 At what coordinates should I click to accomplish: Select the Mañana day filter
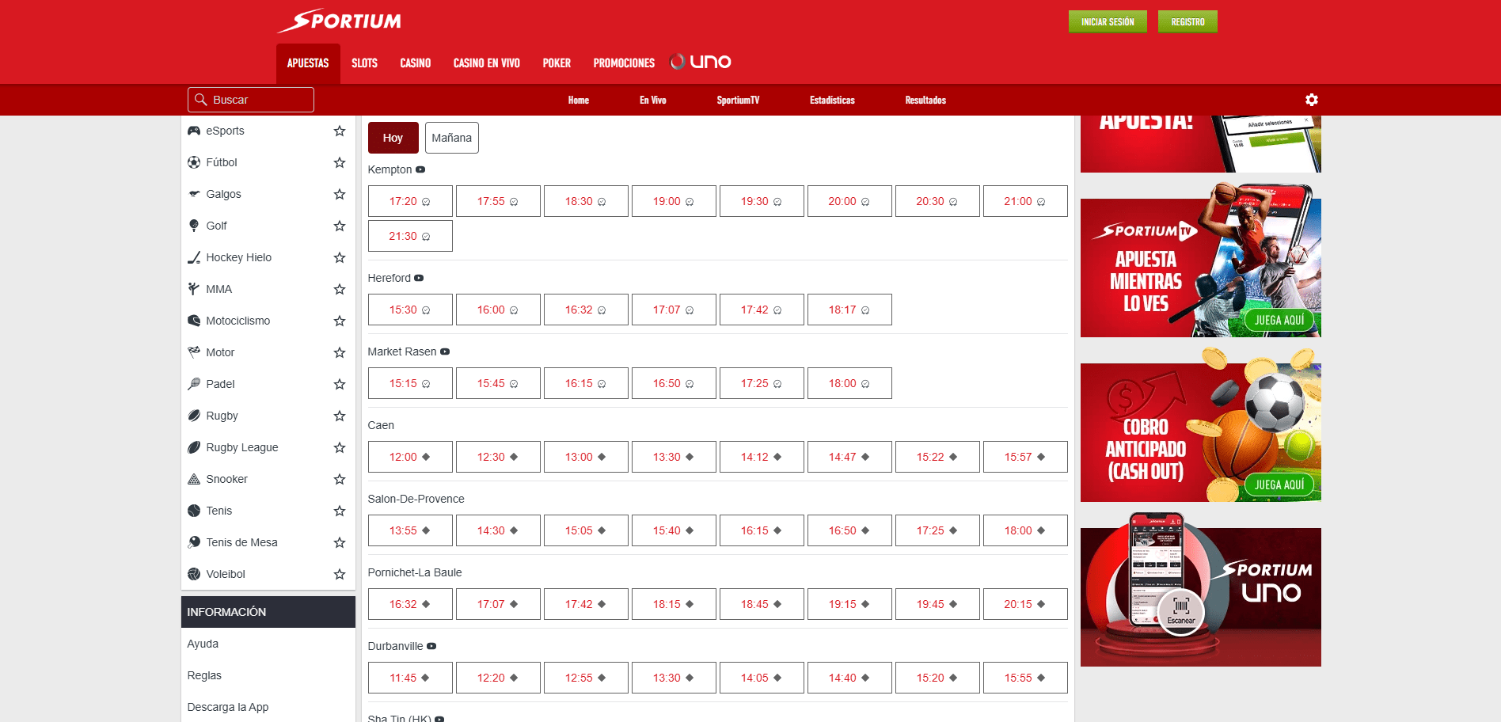click(451, 138)
